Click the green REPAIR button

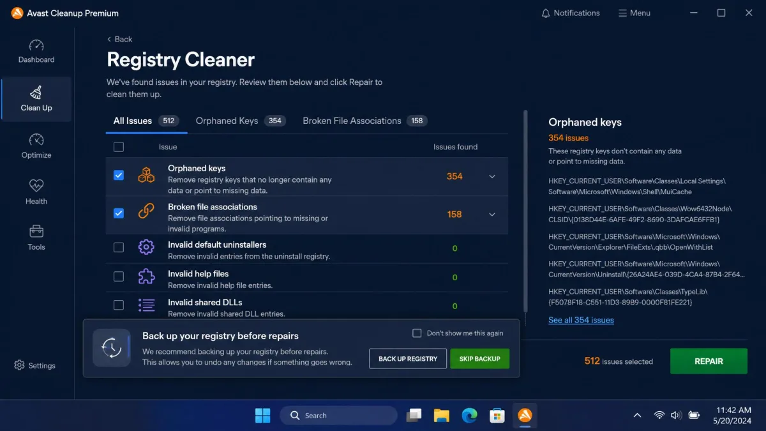point(709,361)
